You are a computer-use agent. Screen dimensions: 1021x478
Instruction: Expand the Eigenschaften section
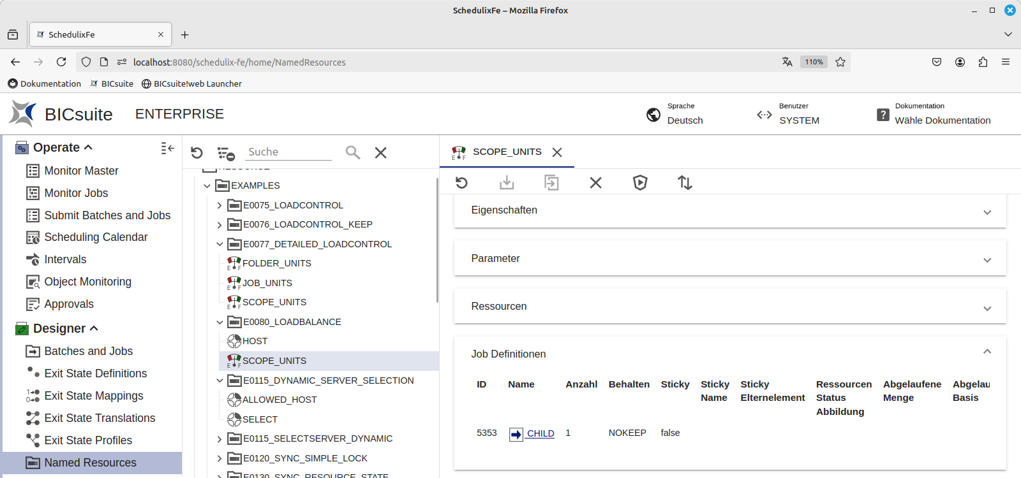pos(987,212)
